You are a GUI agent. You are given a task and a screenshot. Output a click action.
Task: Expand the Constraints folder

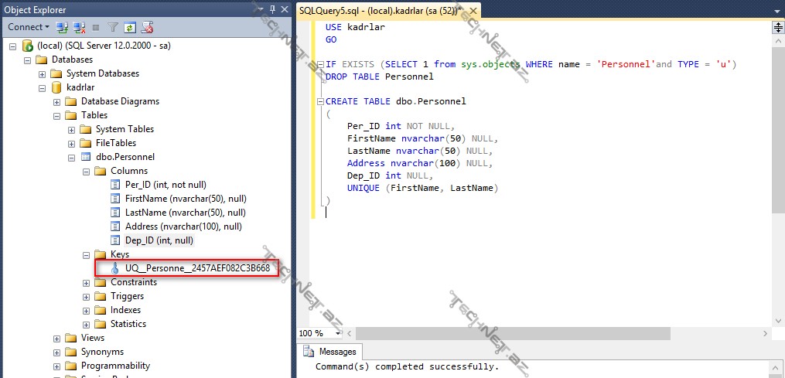tap(87, 282)
